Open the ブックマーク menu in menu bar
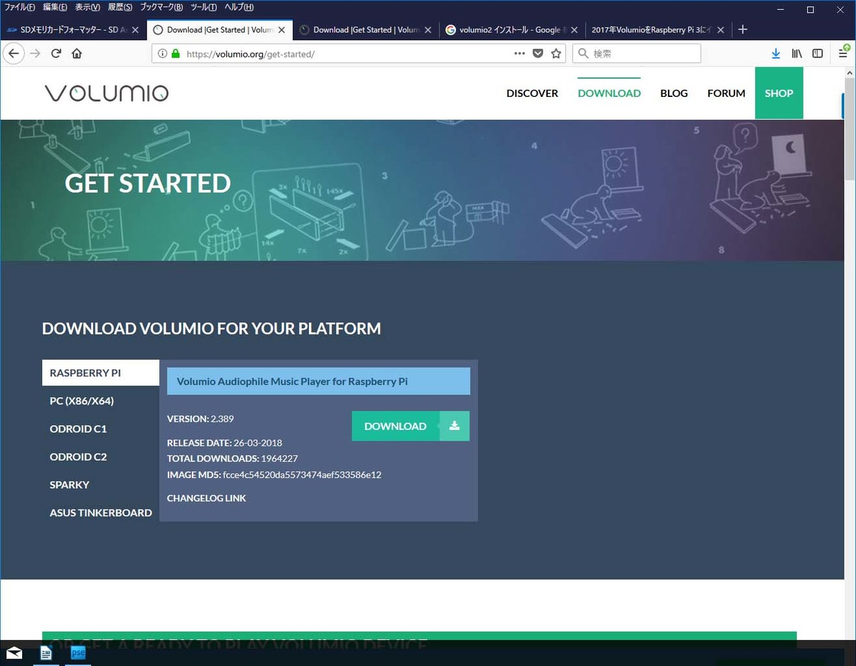856x666 pixels. coord(161,7)
